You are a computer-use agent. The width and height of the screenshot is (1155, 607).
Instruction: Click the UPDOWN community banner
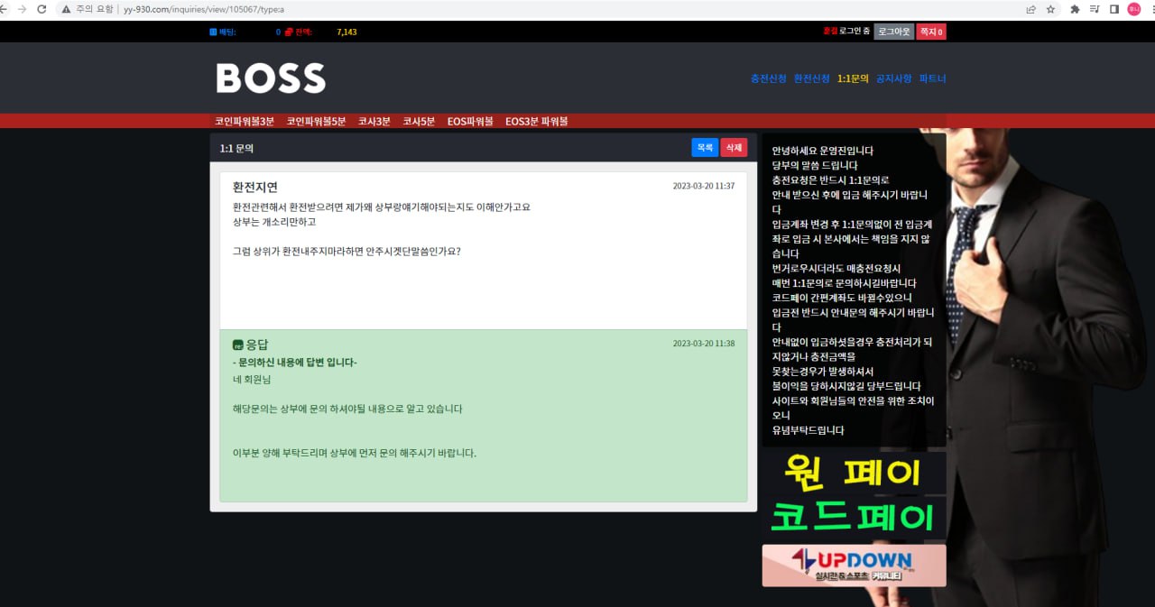click(x=854, y=566)
